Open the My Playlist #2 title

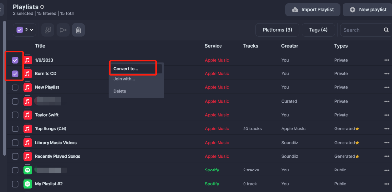click(x=49, y=184)
